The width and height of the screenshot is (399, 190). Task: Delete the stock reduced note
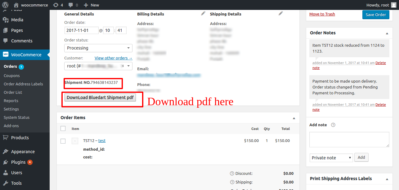(x=380, y=63)
